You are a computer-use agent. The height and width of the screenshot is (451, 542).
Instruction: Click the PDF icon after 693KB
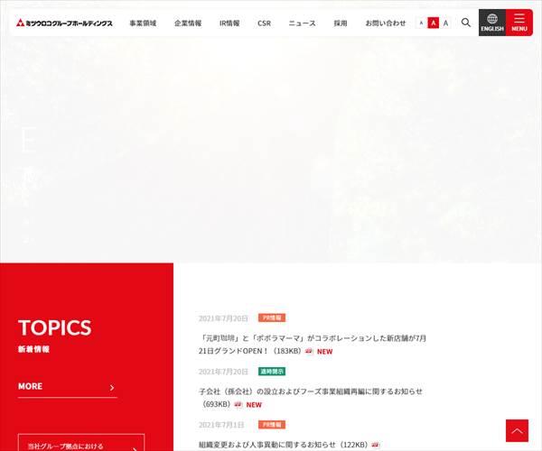coord(238,404)
